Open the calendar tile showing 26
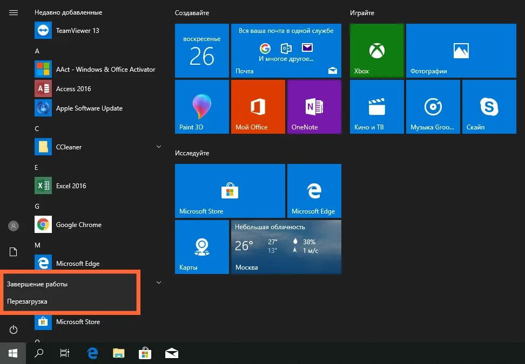This screenshot has height=364, width=525. [202, 51]
